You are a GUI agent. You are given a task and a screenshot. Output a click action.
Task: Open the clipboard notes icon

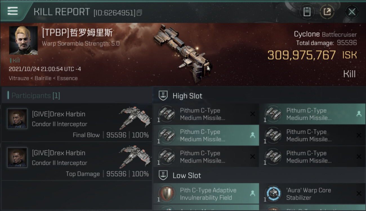307,12
